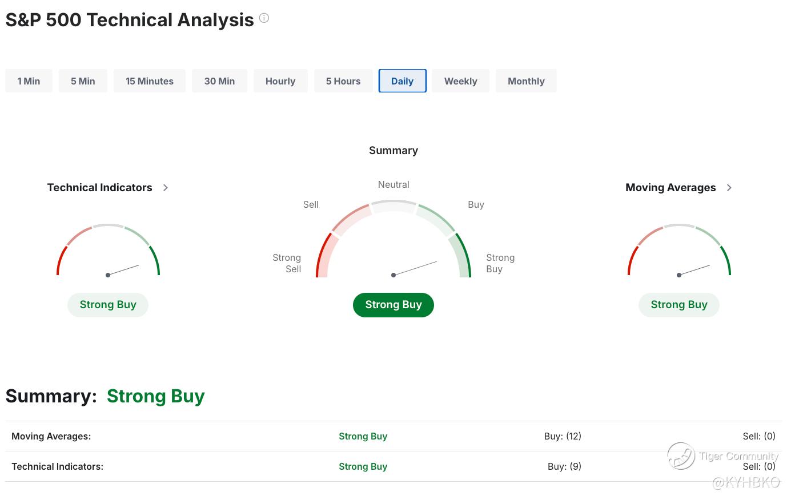This screenshot has width=795, height=500.
Task: Select the 5 Min timeframe tab
Action: click(83, 81)
